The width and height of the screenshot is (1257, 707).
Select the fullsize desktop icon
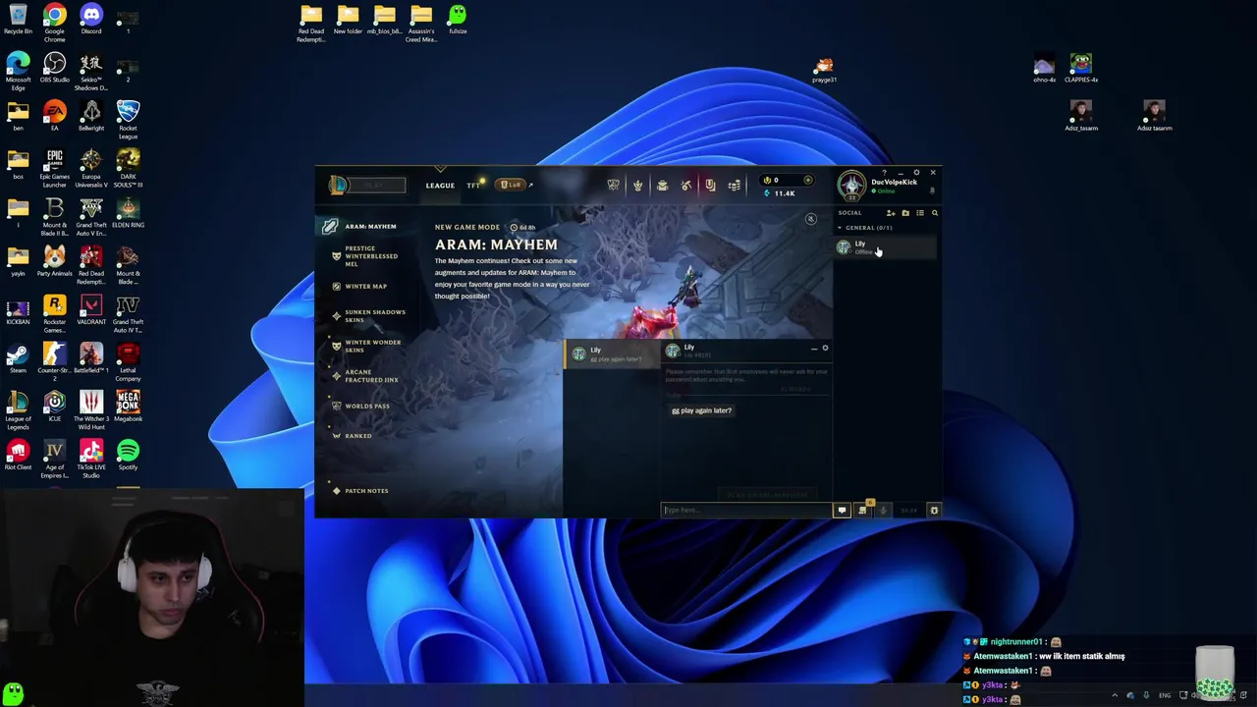point(458,20)
